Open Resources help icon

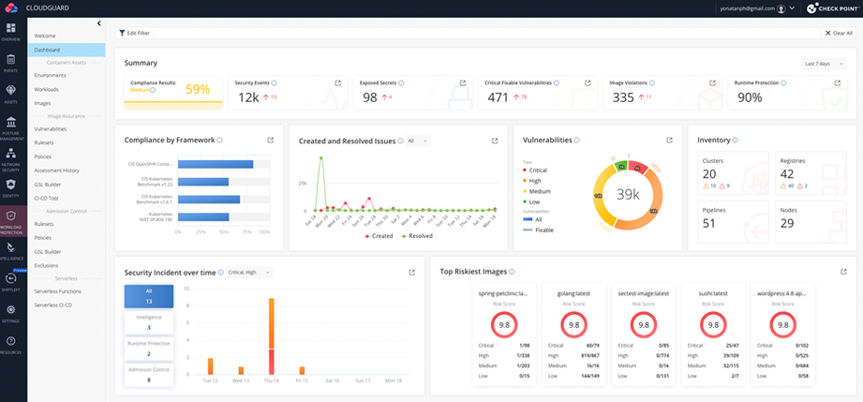pos(13,345)
